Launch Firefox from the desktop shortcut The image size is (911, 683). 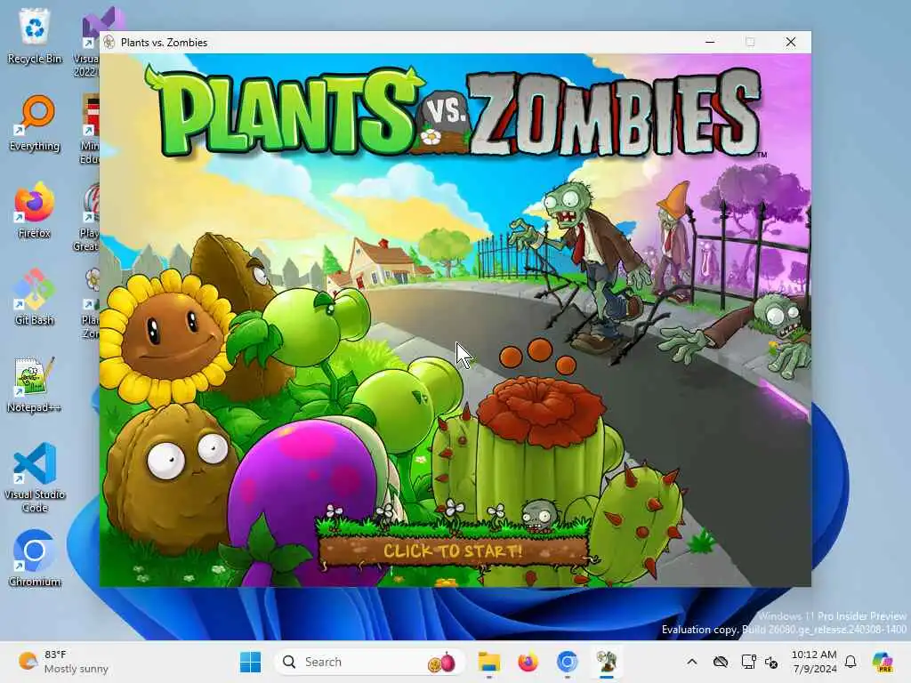click(x=35, y=210)
